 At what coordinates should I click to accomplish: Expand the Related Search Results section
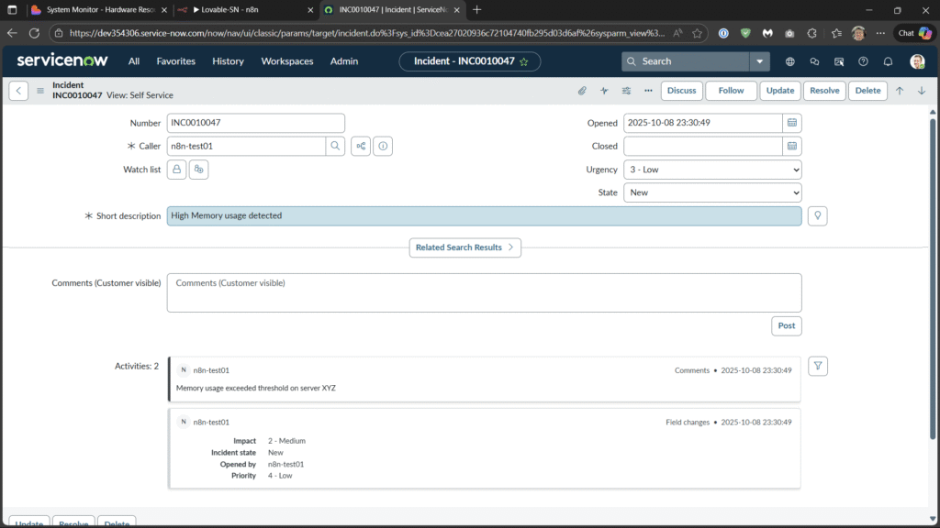465,247
